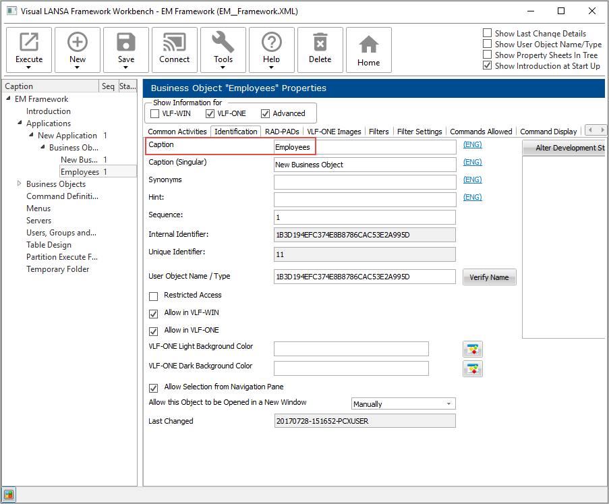Toggle the Restricted Access checkbox

pos(154,296)
